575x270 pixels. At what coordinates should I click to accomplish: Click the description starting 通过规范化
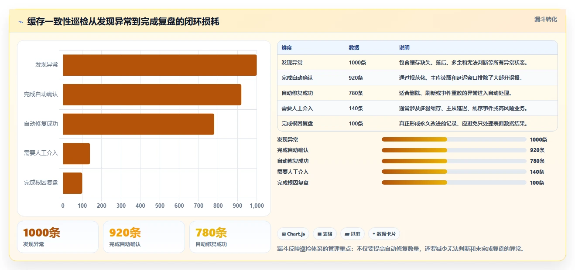(x=461, y=78)
